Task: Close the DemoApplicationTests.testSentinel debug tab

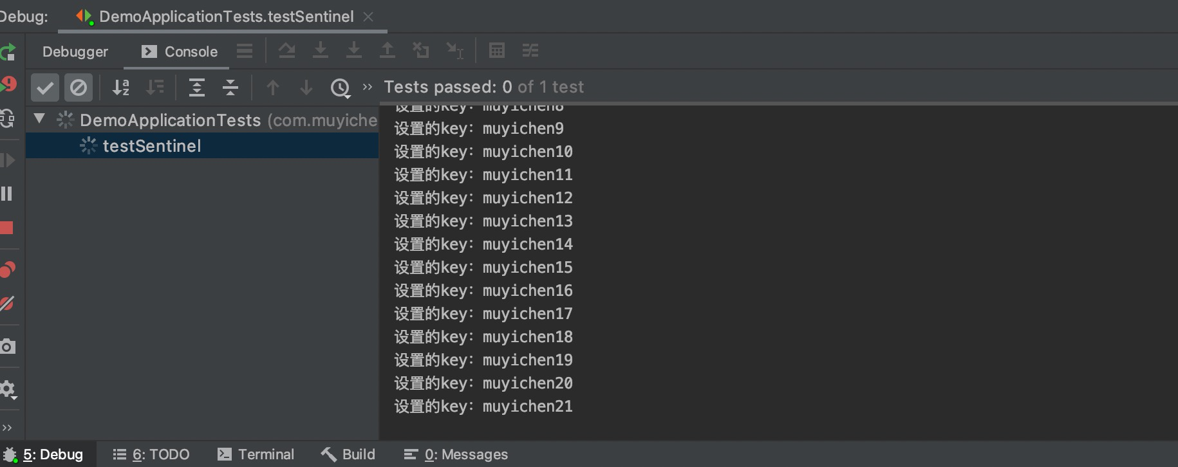Action: click(x=368, y=17)
